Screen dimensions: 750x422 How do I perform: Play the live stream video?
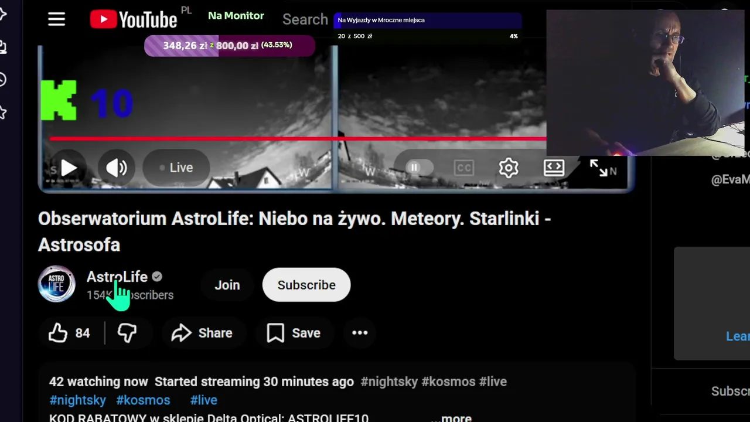pos(69,168)
